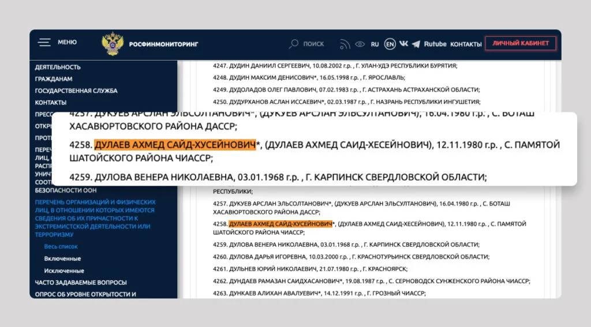This screenshot has height=327, width=591.
Task: Open ЧАСТО ЗАДАВАЕМЫЕ ВОПРОСЫ sidebar item
Action: 80,283
